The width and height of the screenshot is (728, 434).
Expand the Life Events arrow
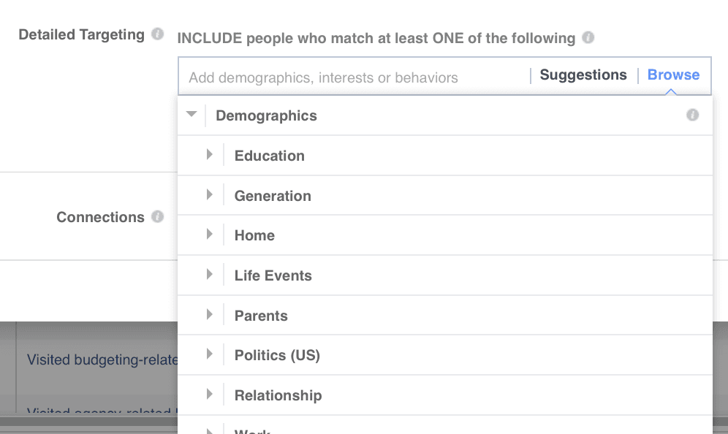click(x=210, y=275)
